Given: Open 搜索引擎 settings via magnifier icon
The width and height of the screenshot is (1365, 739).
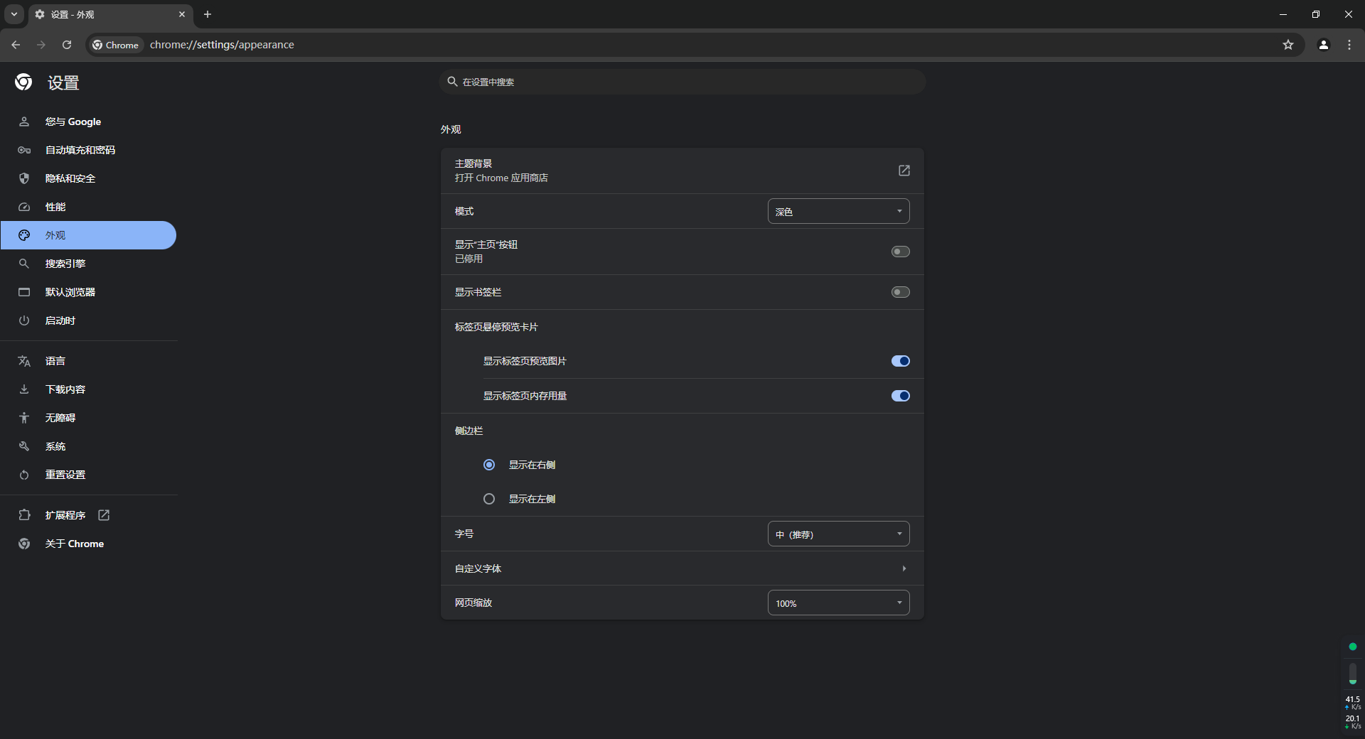Looking at the screenshot, I should [x=24, y=263].
